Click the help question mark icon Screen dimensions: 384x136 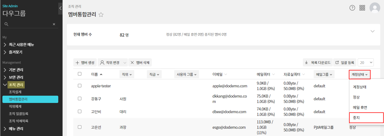tap(352, 8)
